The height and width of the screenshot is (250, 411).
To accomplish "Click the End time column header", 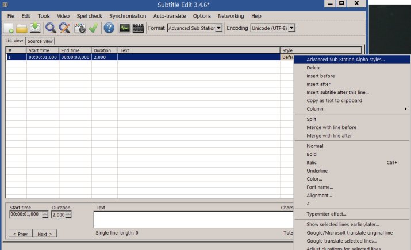I will click(x=75, y=50).
